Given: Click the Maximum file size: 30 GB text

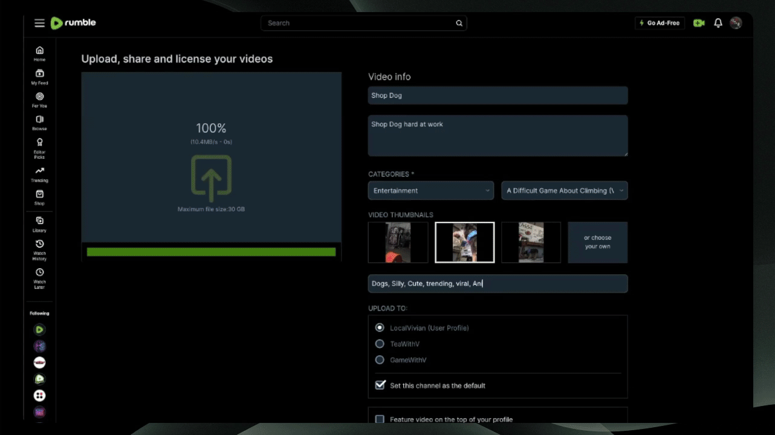Looking at the screenshot, I should (x=211, y=209).
